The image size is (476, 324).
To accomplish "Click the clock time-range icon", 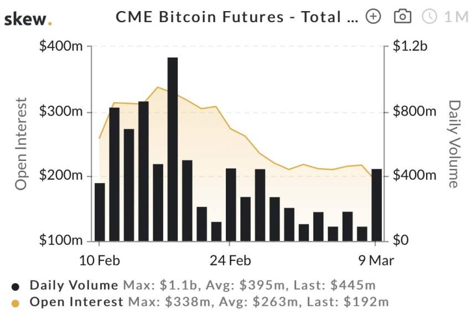I will coord(430,17).
